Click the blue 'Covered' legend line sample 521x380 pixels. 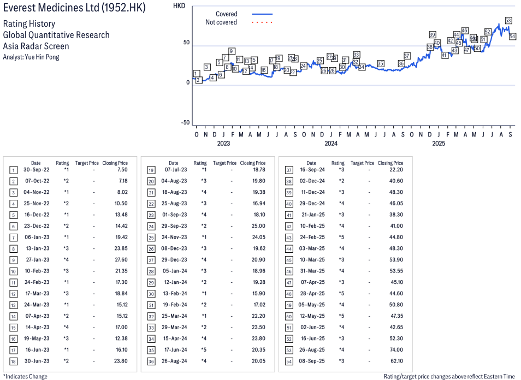(262, 14)
